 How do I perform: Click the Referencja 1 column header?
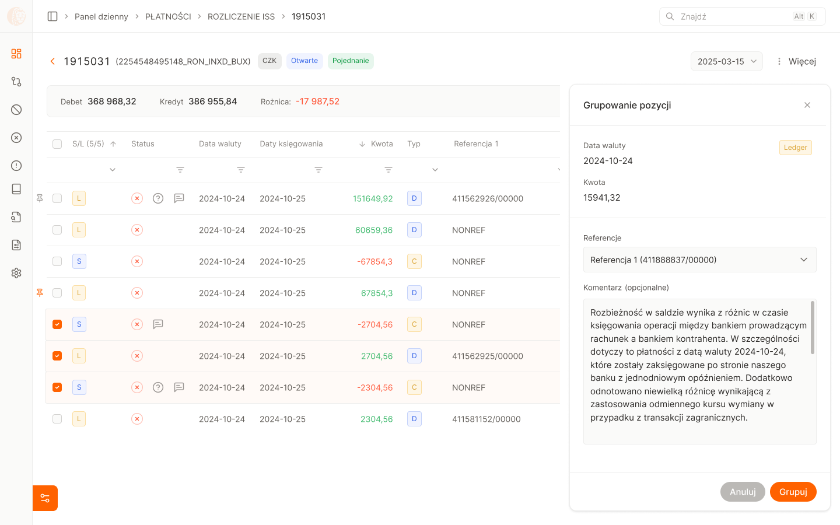tap(476, 144)
